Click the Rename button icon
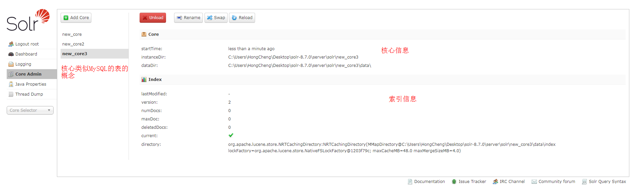Viewport: 631px width, 191px height. pyautogui.click(x=179, y=18)
